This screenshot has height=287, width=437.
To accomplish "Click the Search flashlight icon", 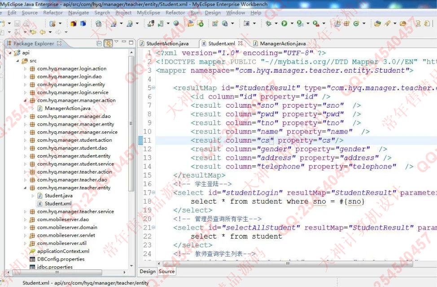I will pyautogui.click(x=387, y=24).
